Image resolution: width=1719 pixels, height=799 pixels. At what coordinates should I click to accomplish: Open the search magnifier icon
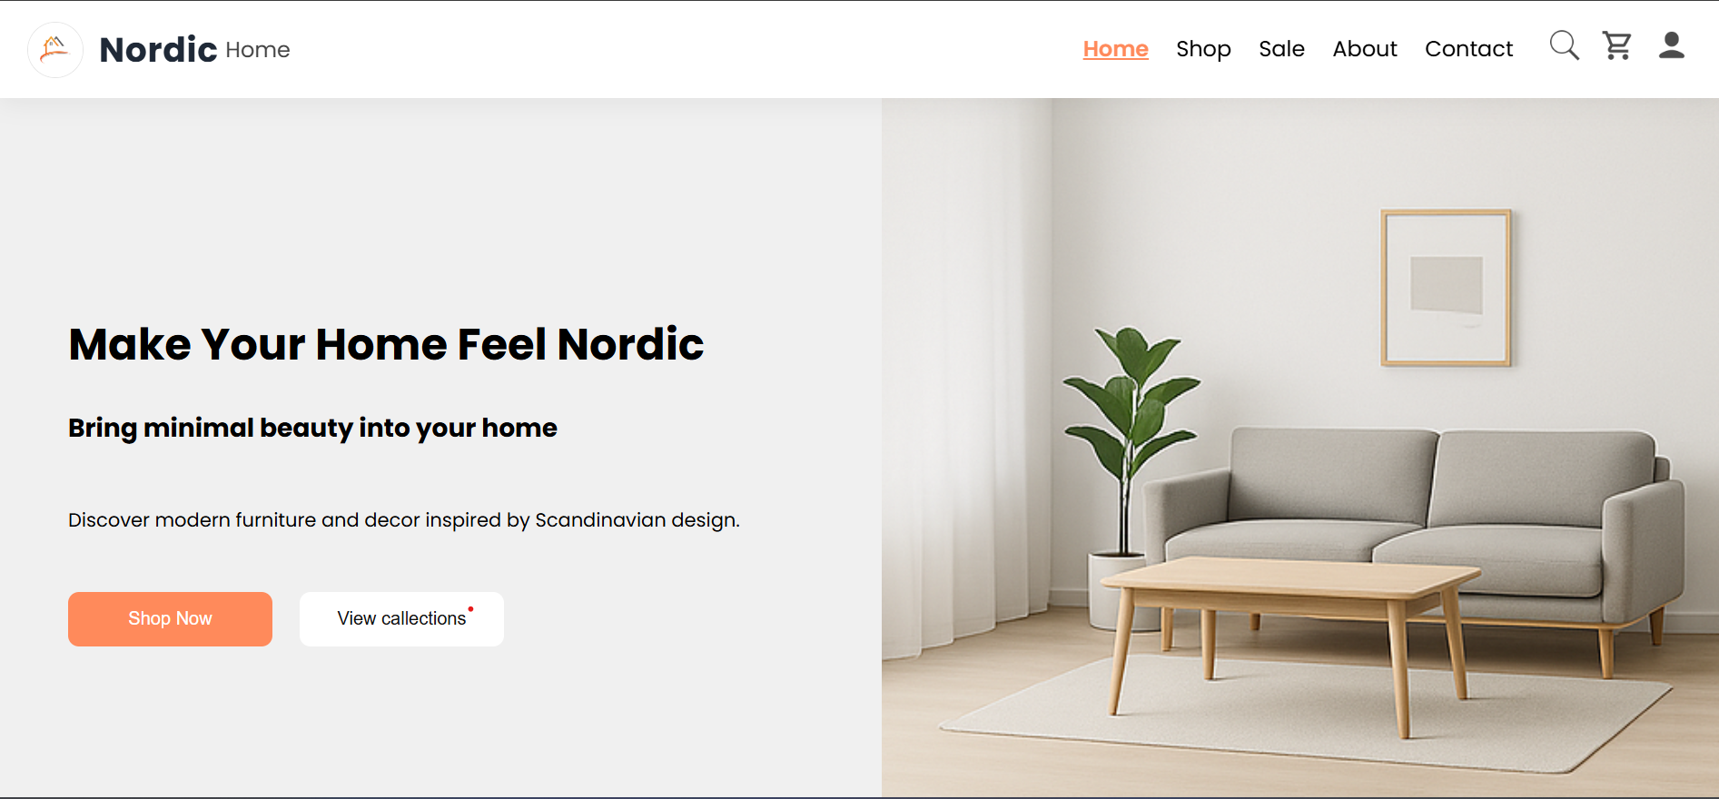pyautogui.click(x=1564, y=45)
